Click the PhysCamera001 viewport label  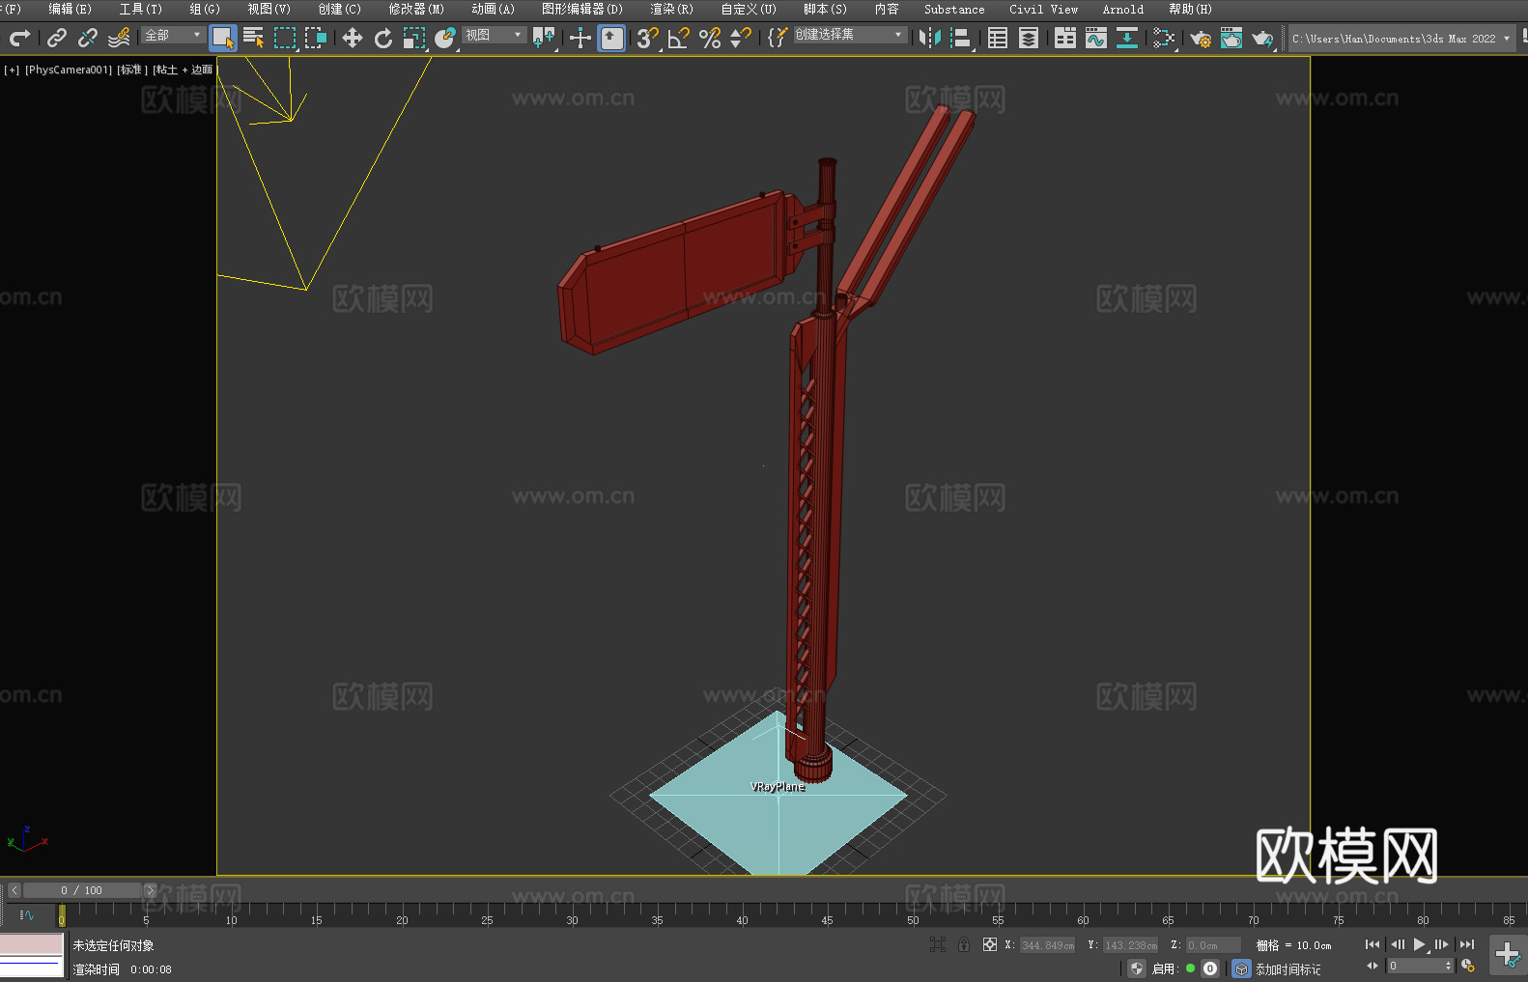point(69,70)
